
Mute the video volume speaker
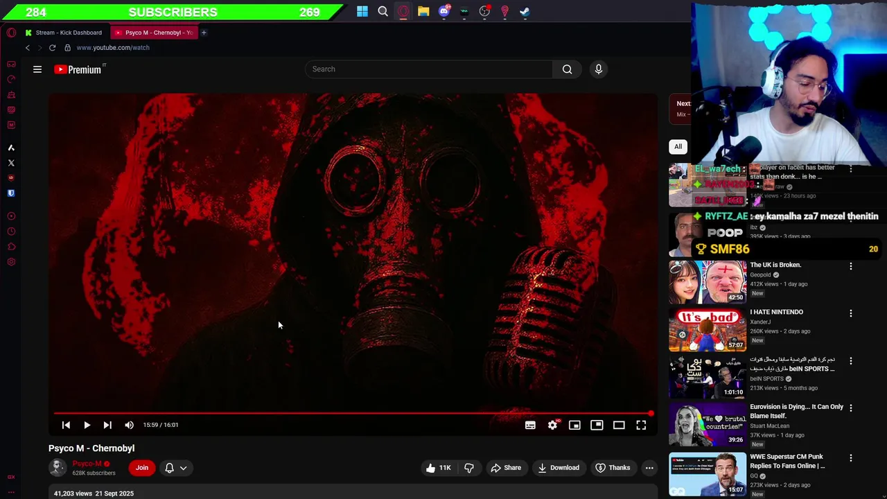click(129, 425)
